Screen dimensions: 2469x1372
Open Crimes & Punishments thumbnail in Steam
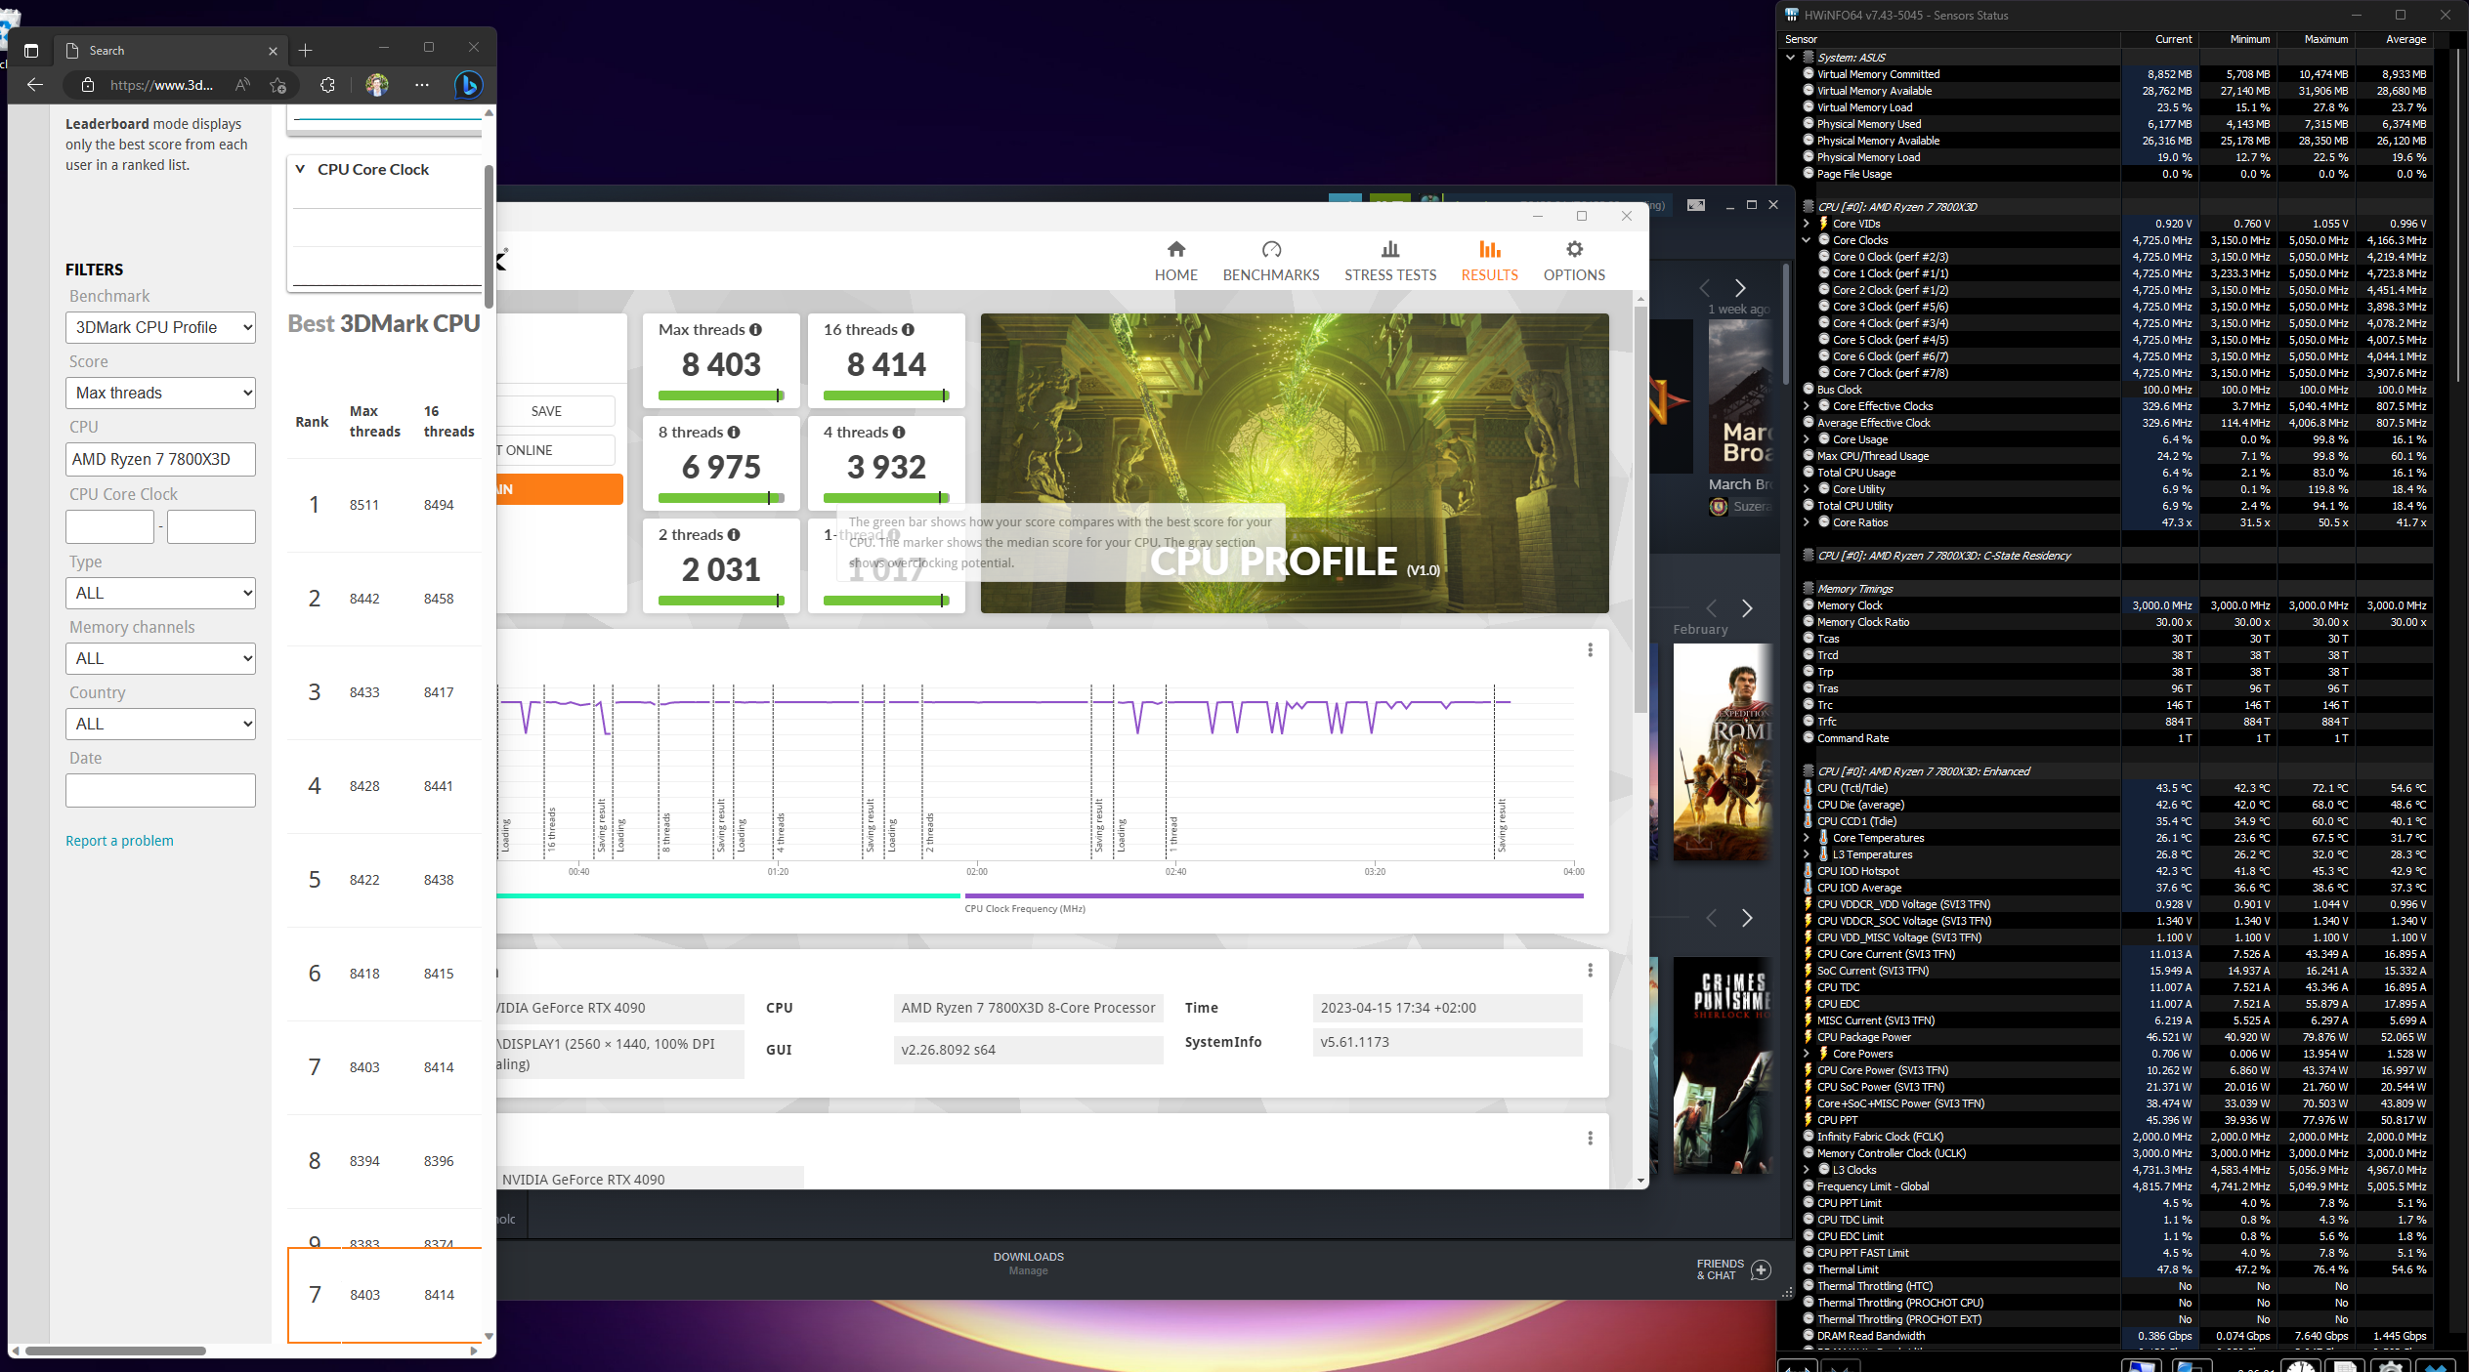(x=1724, y=1065)
